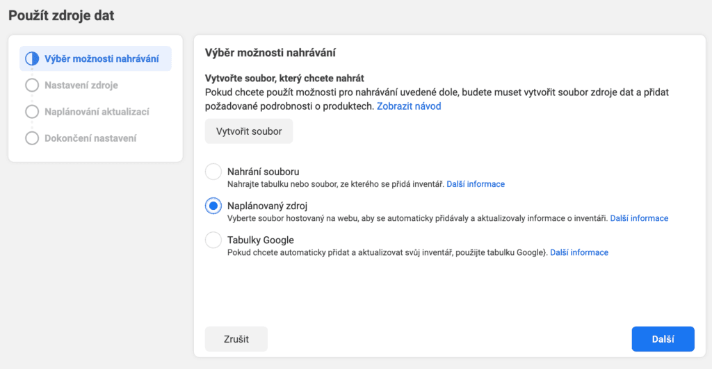The image size is (712, 369).
Task: Click the Tabulky Google option label
Action: click(x=260, y=240)
